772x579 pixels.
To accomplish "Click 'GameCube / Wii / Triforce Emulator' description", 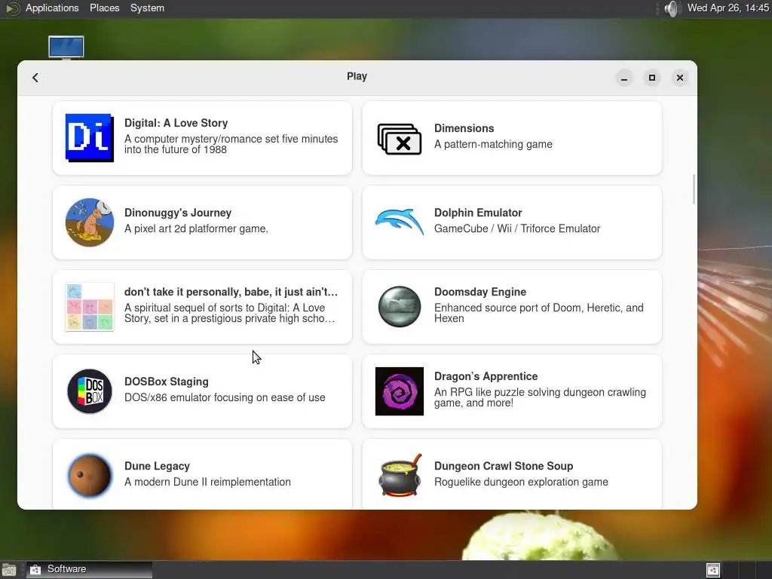I will (x=517, y=228).
